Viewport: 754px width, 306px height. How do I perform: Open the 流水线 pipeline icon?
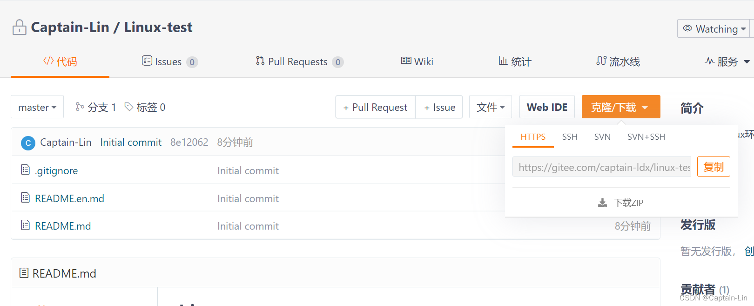(601, 61)
